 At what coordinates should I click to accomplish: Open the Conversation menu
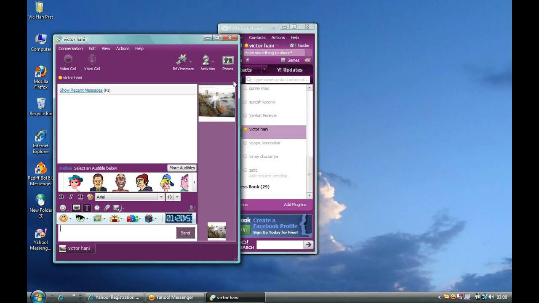coord(71,48)
